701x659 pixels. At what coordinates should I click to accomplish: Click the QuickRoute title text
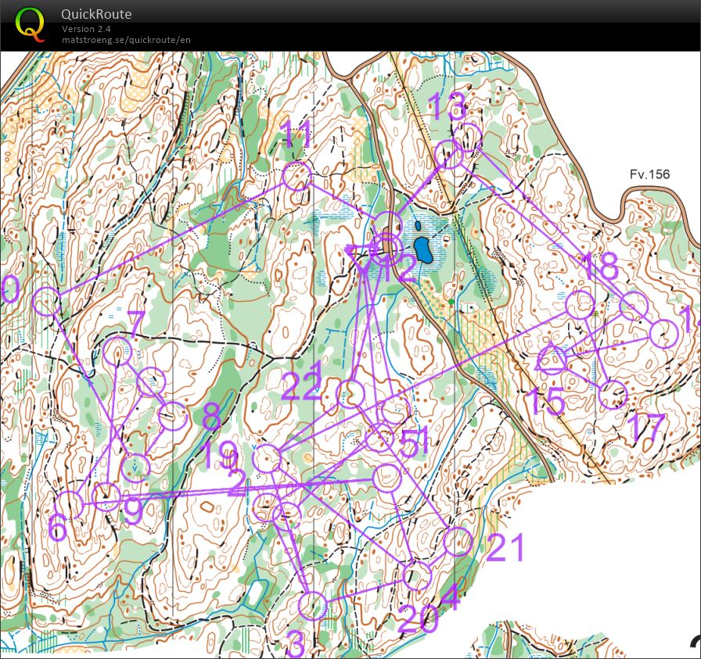96,14
